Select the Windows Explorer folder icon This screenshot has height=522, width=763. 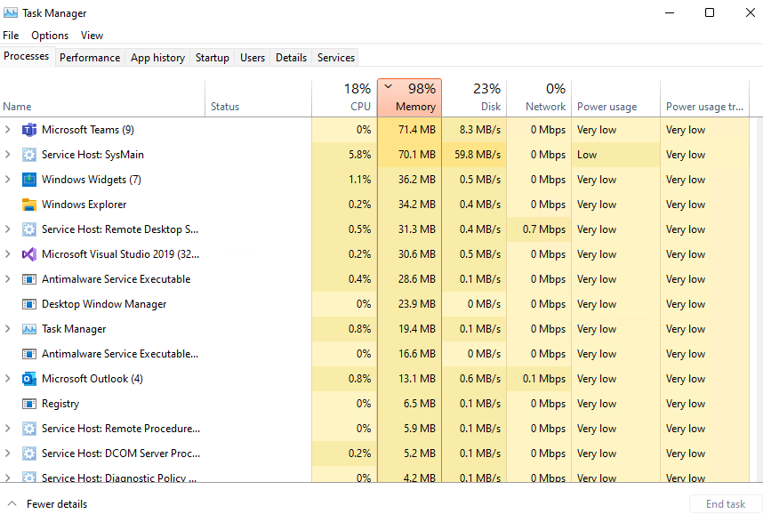pos(29,205)
